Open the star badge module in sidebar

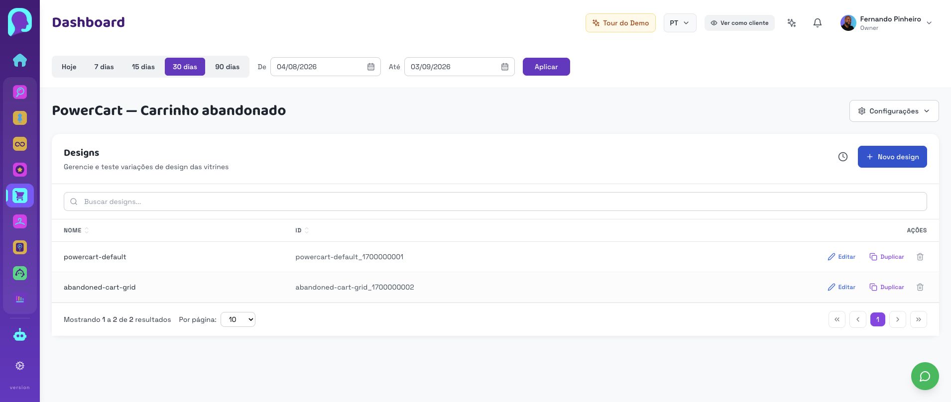pos(20,170)
